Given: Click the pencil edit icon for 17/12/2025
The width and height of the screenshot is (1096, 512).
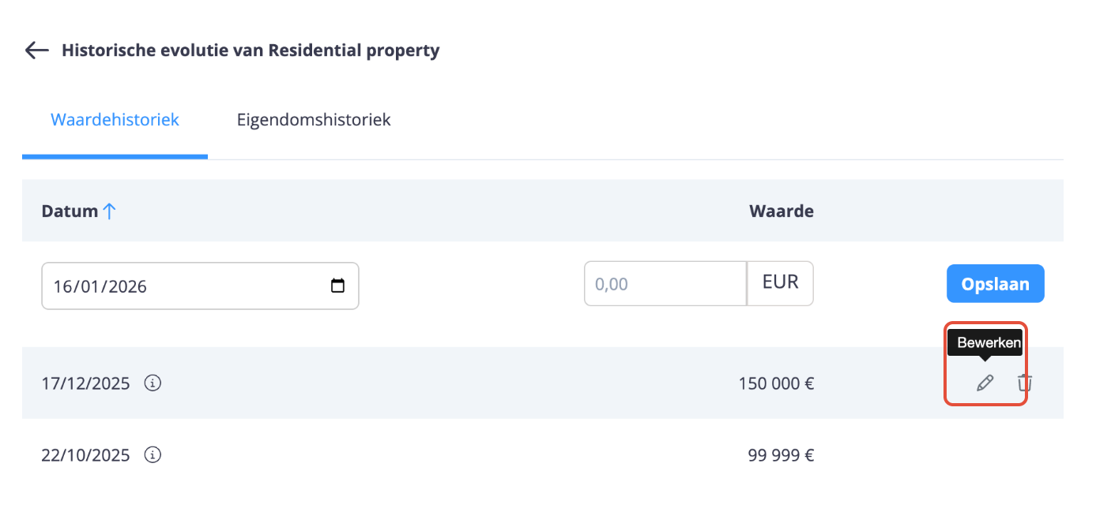Looking at the screenshot, I should coord(985,383).
